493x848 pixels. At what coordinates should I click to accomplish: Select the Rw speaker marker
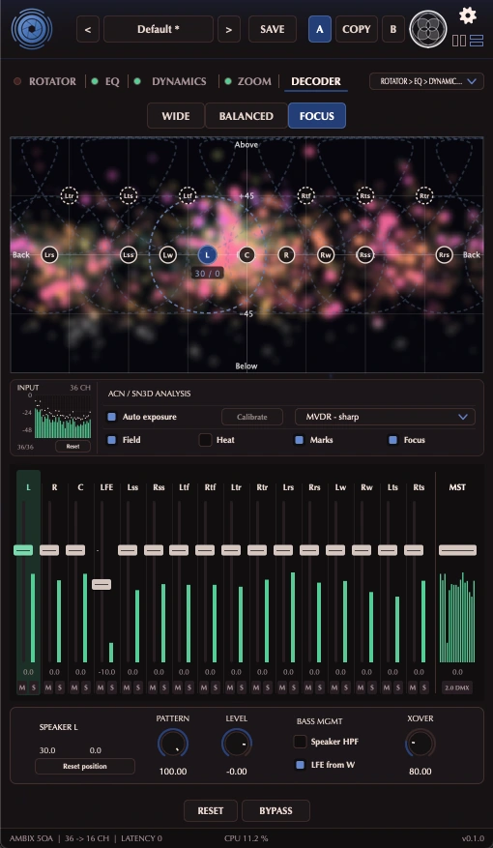(326, 254)
